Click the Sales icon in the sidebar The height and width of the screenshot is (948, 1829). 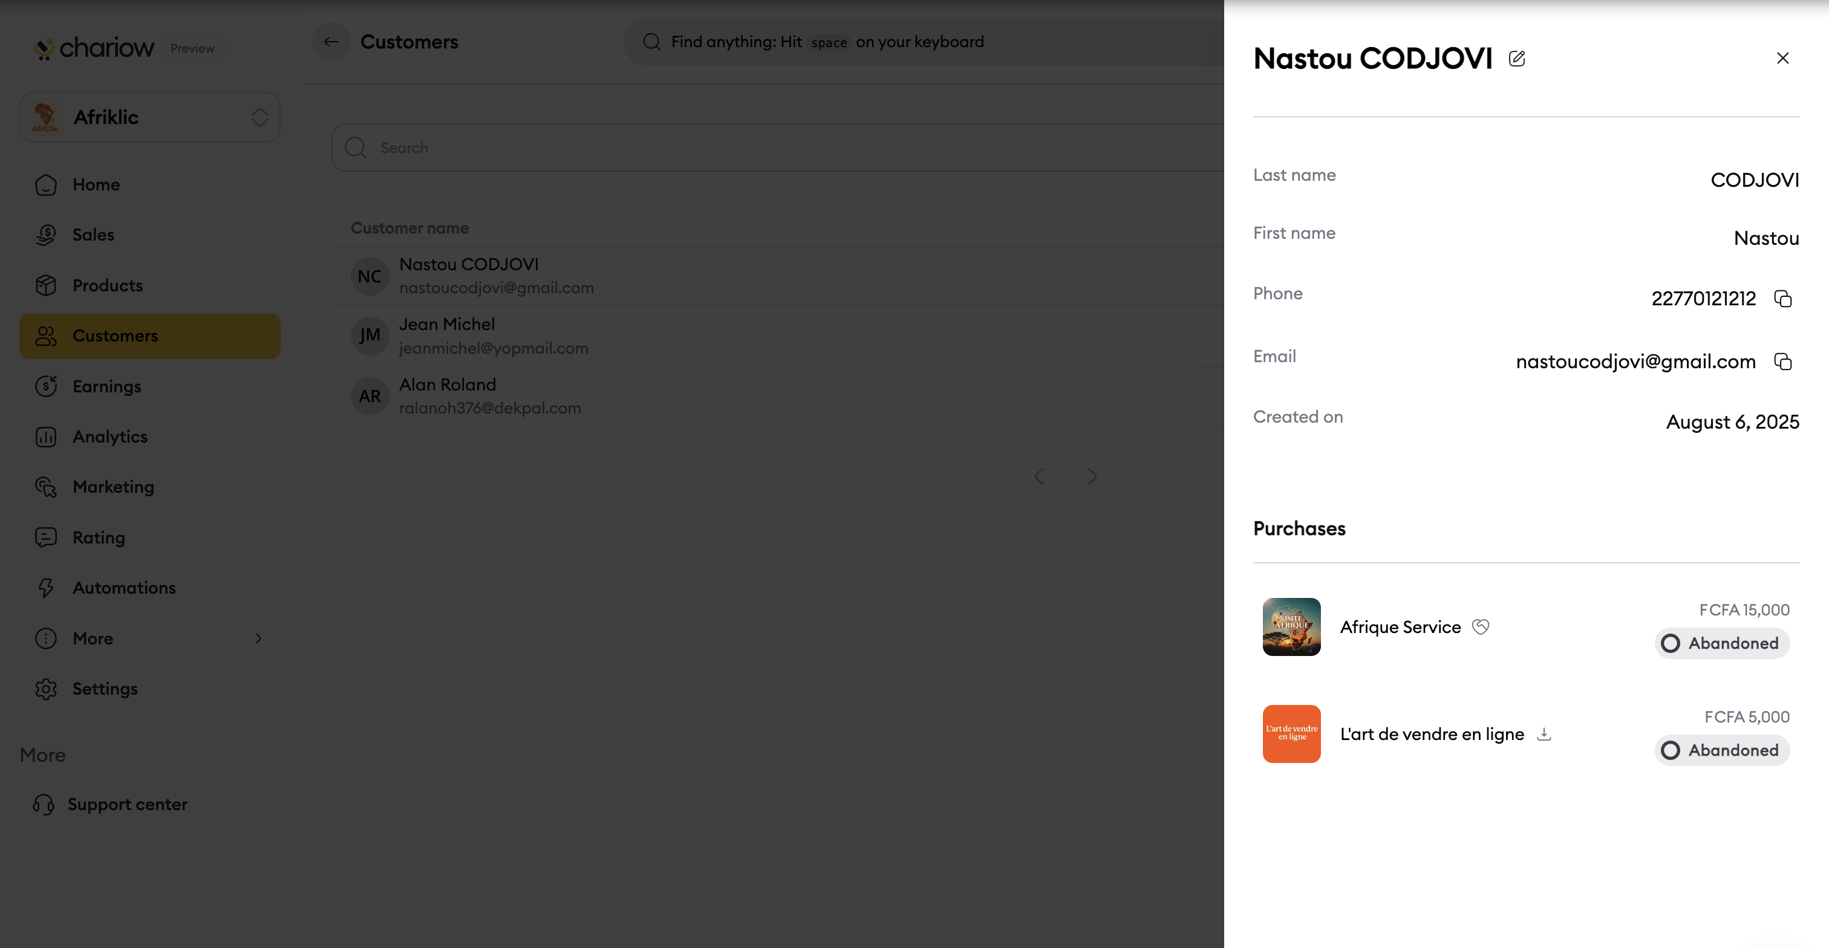(46, 235)
